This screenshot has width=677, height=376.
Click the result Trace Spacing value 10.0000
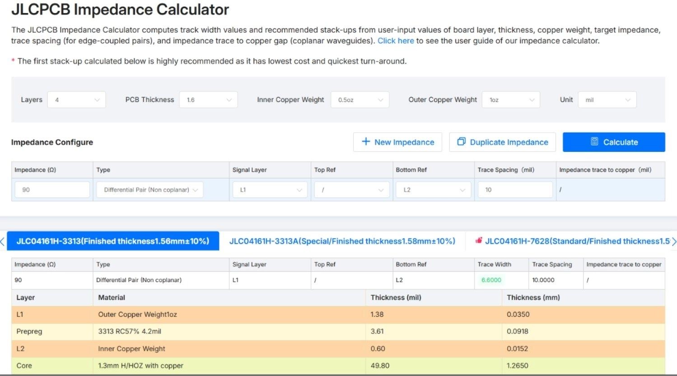(543, 280)
